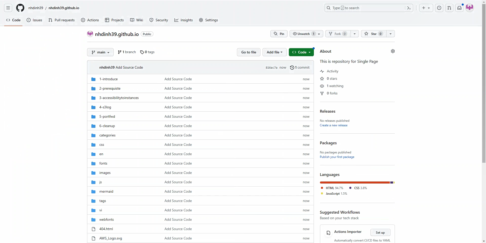The width and height of the screenshot is (486, 243).
Task: Open the issues icon in header
Action: coord(439,8)
